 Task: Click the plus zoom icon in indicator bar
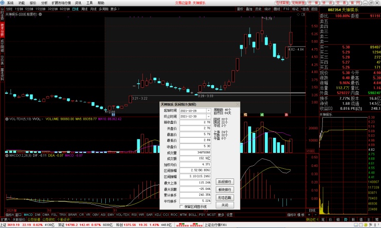tap(309, 215)
